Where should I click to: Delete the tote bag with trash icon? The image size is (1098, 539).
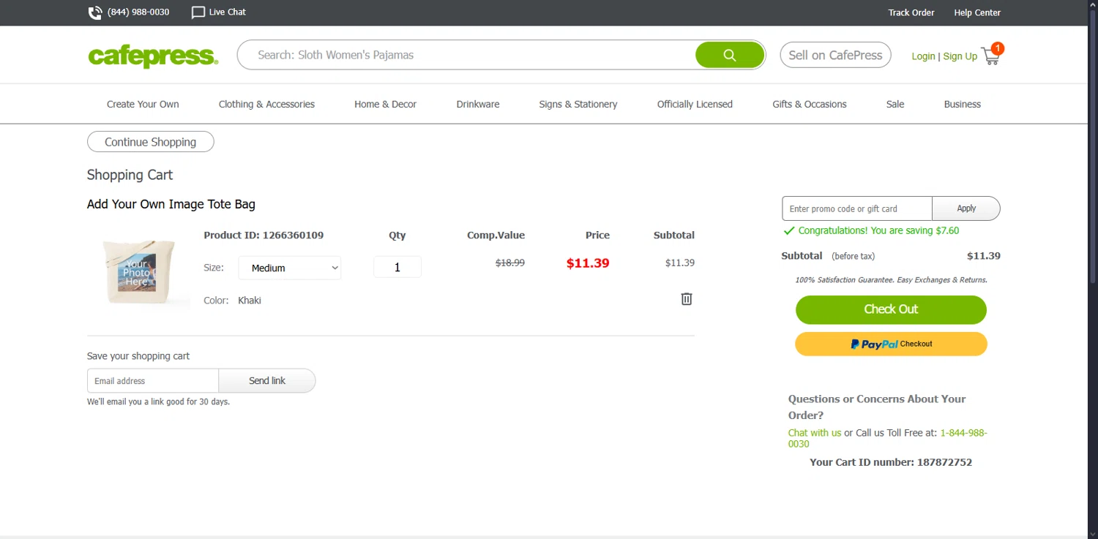(687, 298)
